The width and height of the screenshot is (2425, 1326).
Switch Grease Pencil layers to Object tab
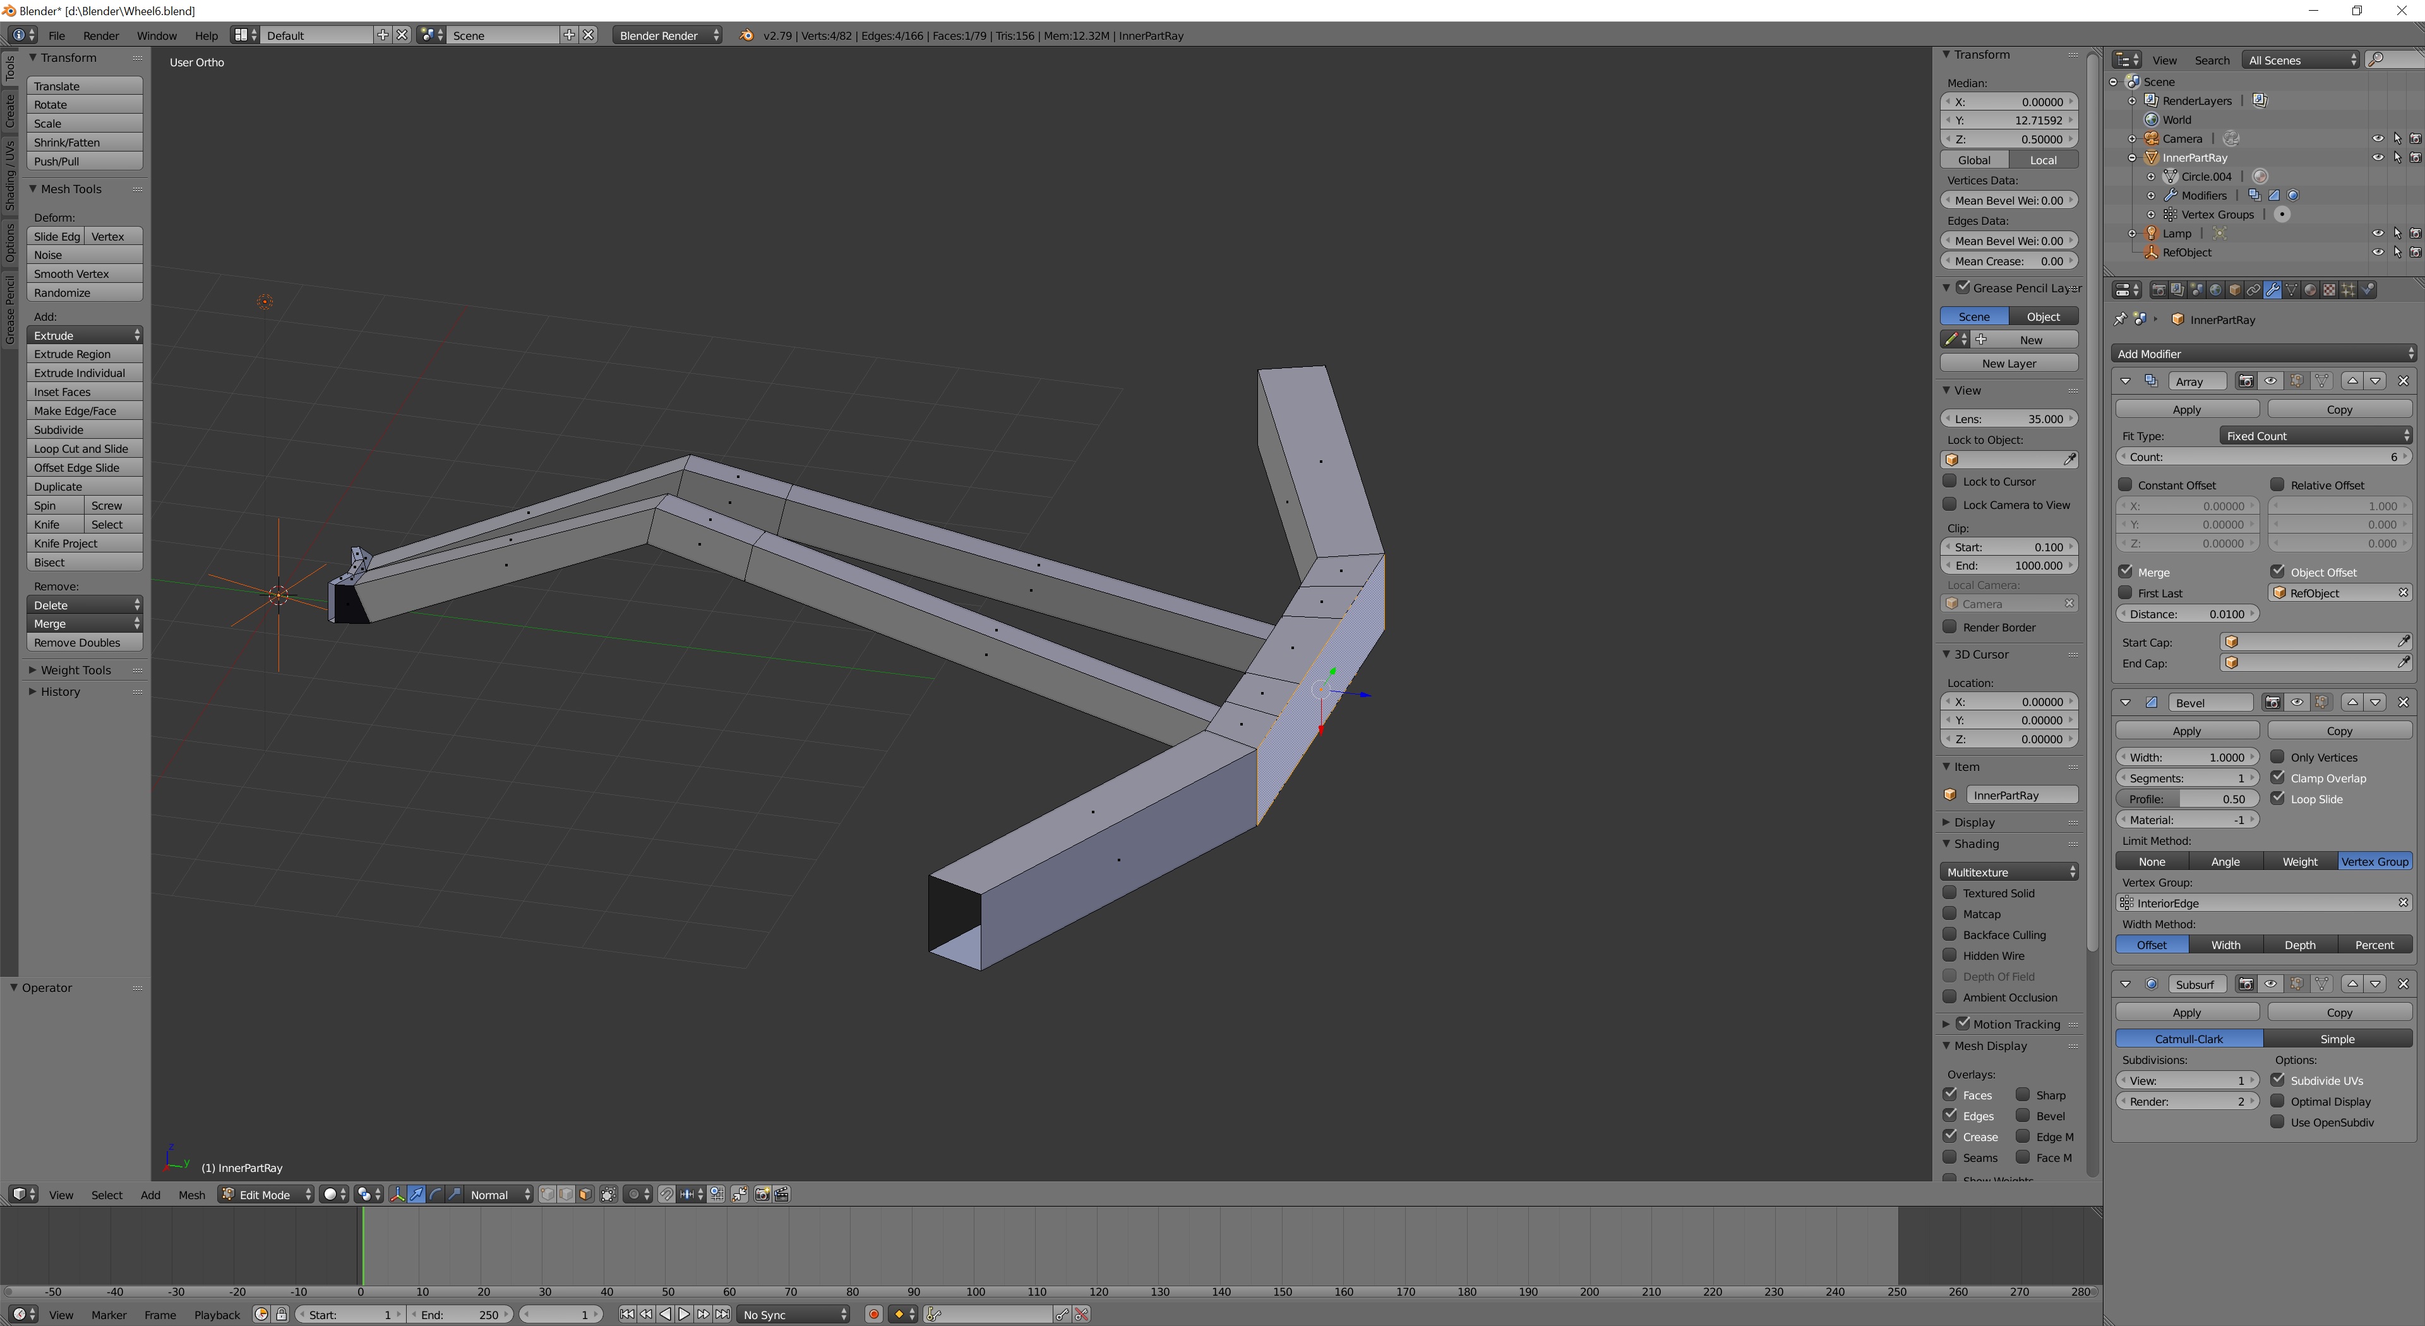(2044, 315)
